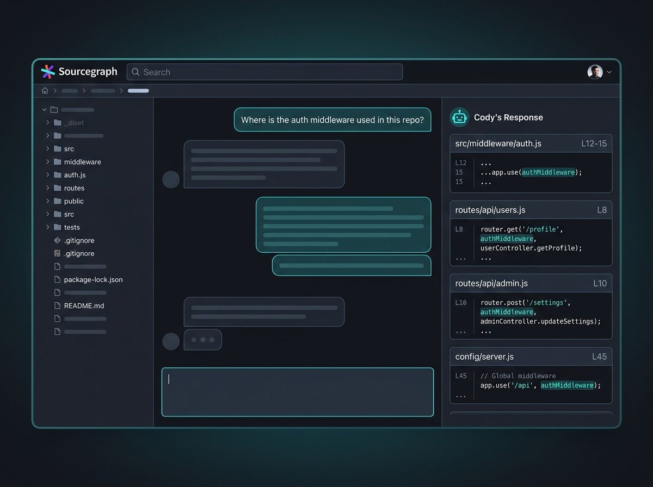Select the _diset folder name

click(74, 123)
